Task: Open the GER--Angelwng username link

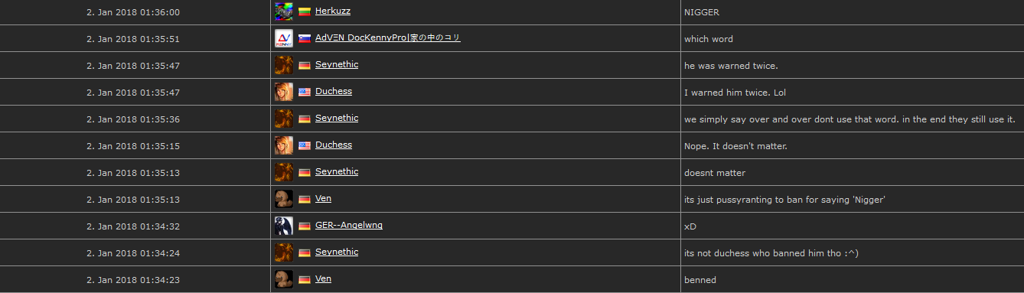Action: point(349,225)
